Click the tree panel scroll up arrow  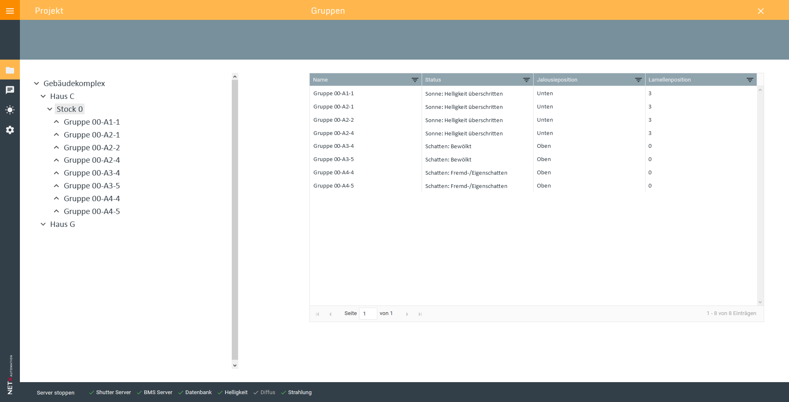[235, 77]
